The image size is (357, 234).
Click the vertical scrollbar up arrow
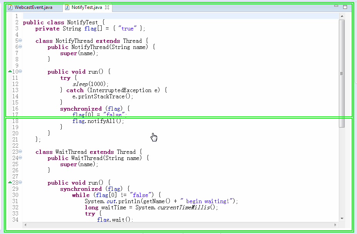[342, 16]
